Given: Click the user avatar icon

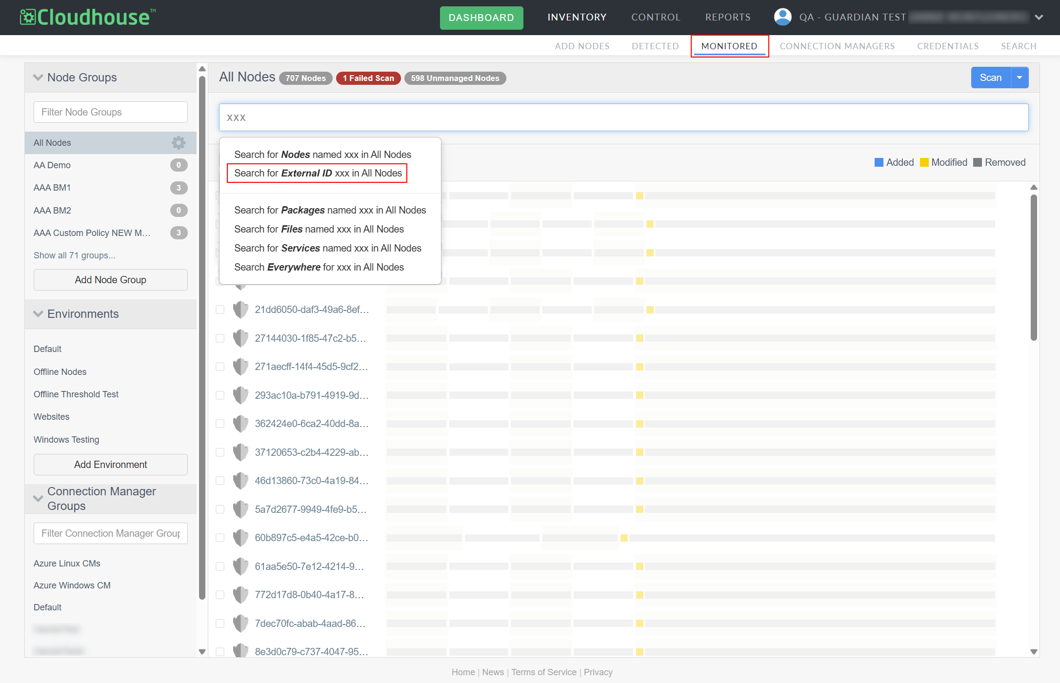Looking at the screenshot, I should tap(782, 17).
